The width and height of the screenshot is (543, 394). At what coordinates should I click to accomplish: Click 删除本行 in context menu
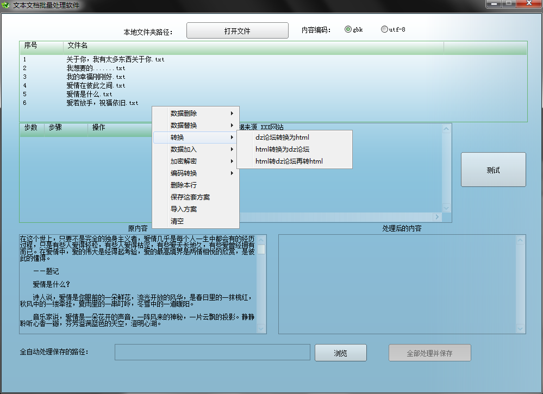click(184, 185)
